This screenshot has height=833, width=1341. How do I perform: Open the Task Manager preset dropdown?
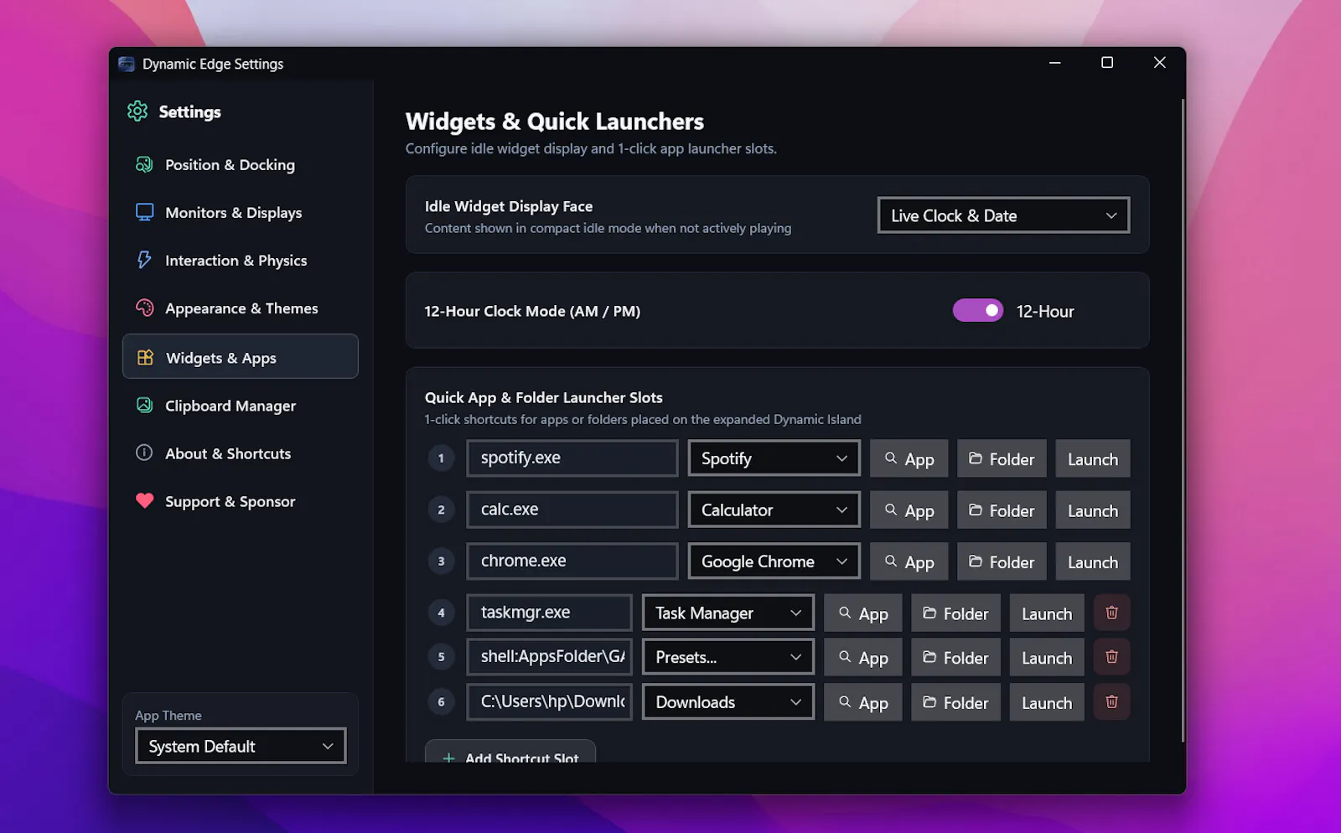point(727,613)
